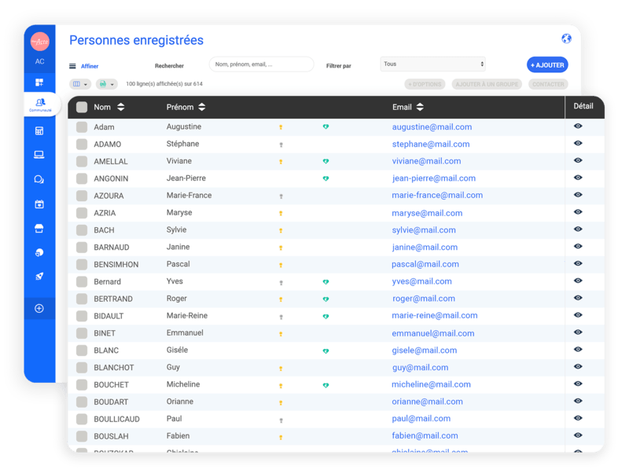Image resolution: width=629 pixels, height=470 pixels.
Task: View details with eye icon for Augustine
Action: 578,127
